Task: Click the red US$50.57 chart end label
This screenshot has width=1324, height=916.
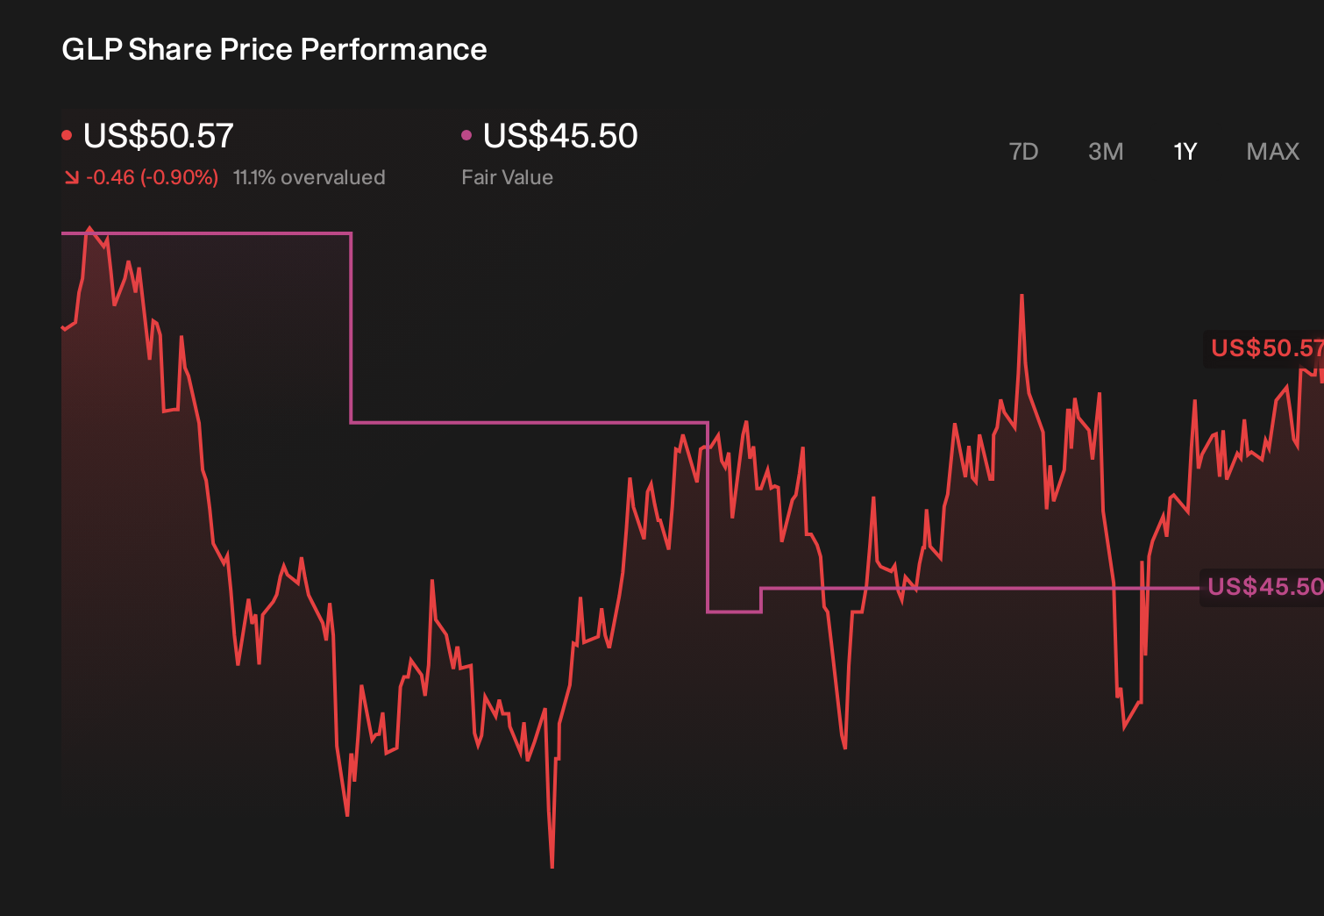Action: click(1266, 348)
